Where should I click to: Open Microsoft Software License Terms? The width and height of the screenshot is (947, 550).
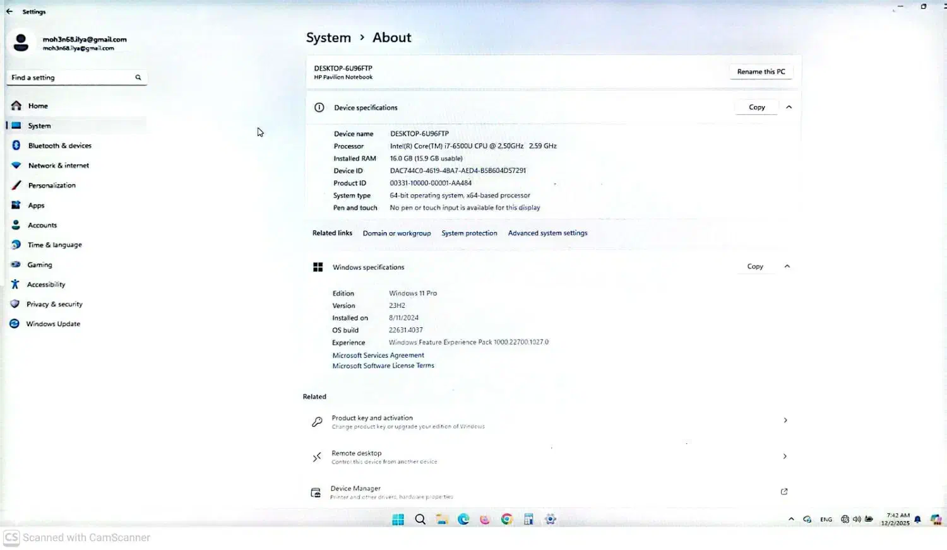click(x=383, y=366)
